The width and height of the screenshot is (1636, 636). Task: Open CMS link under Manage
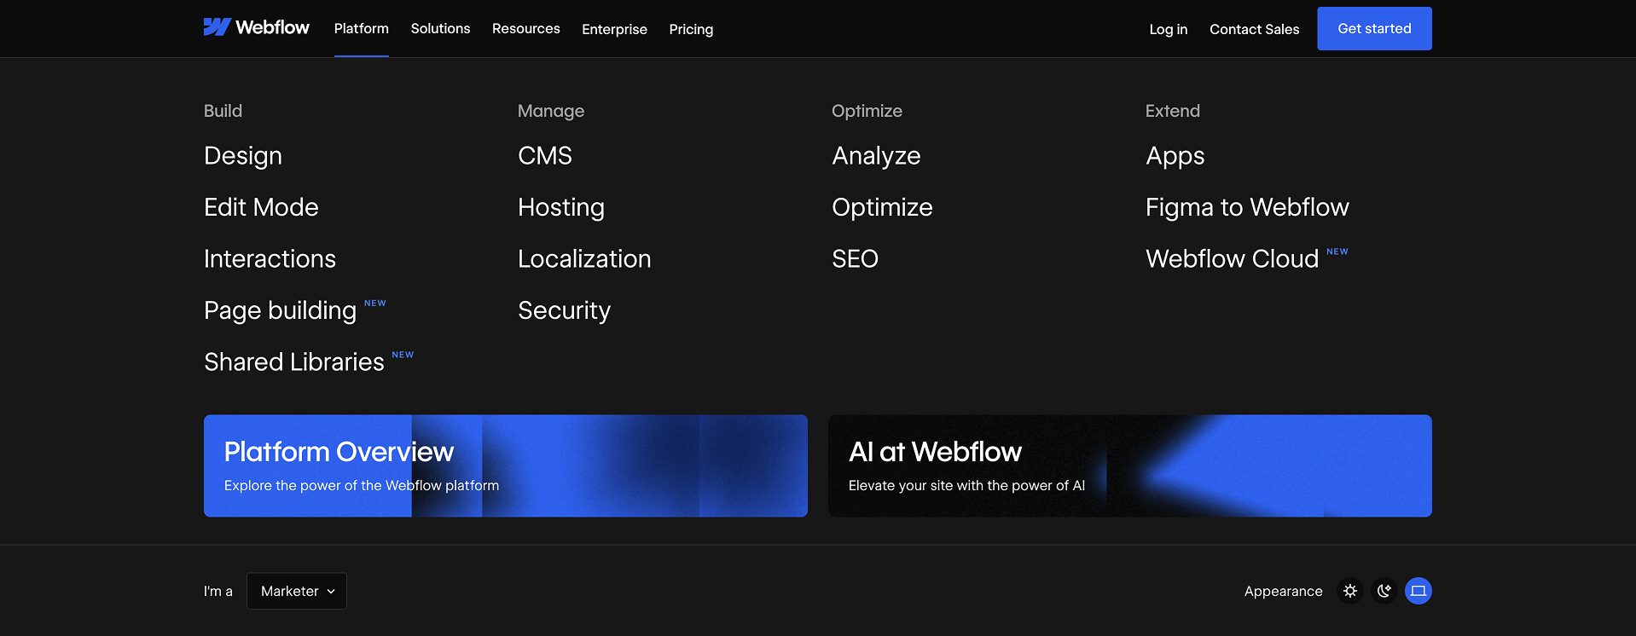click(x=545, y=156)
